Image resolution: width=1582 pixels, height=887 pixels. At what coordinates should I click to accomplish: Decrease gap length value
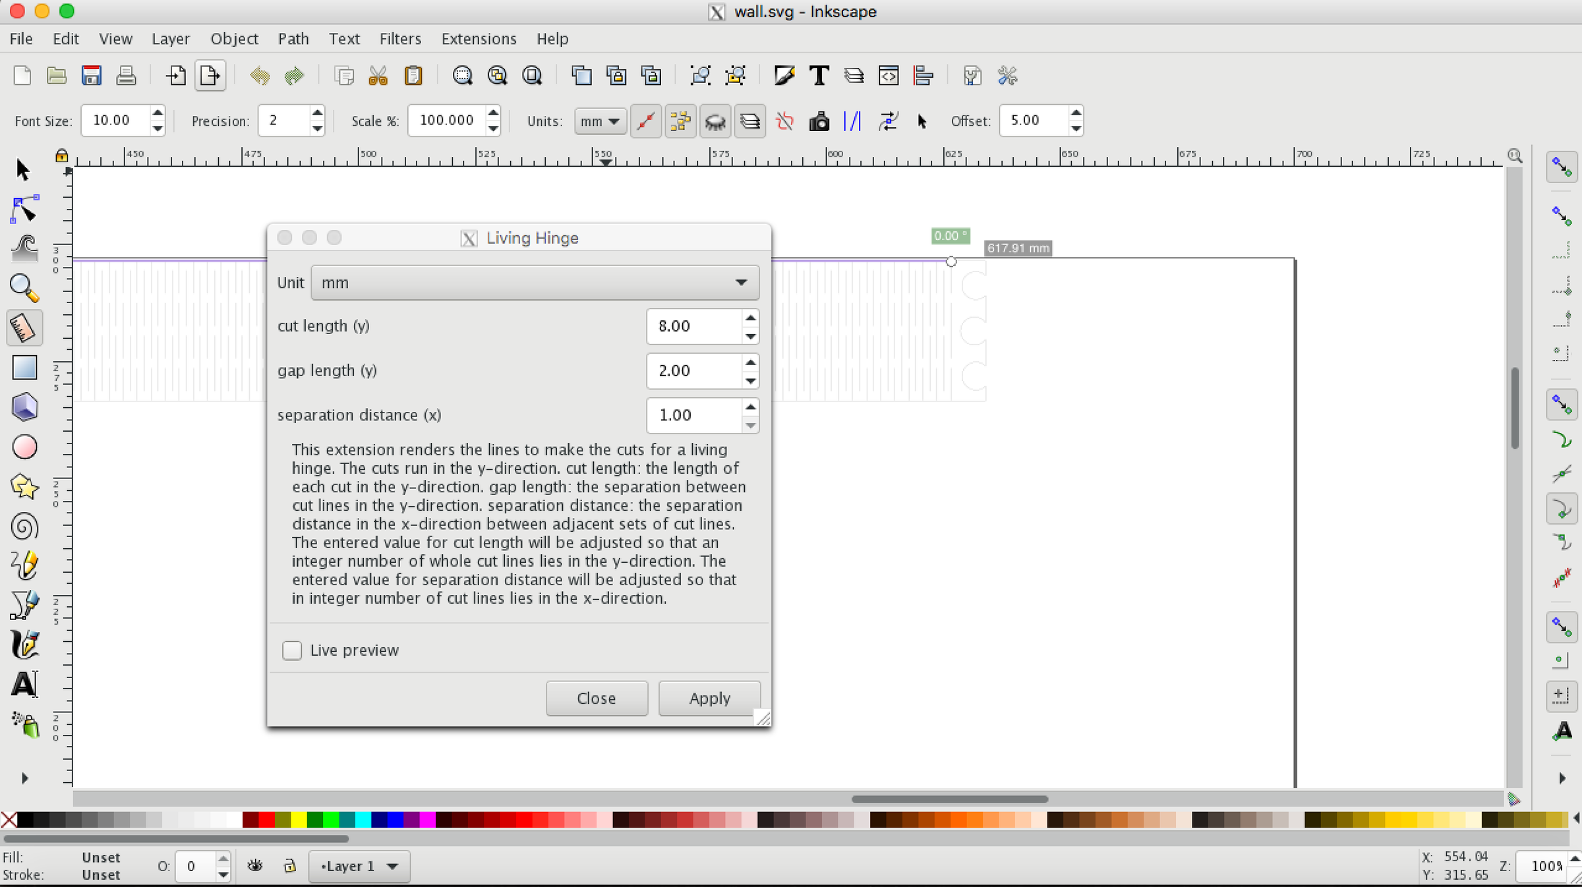(750, 380)
